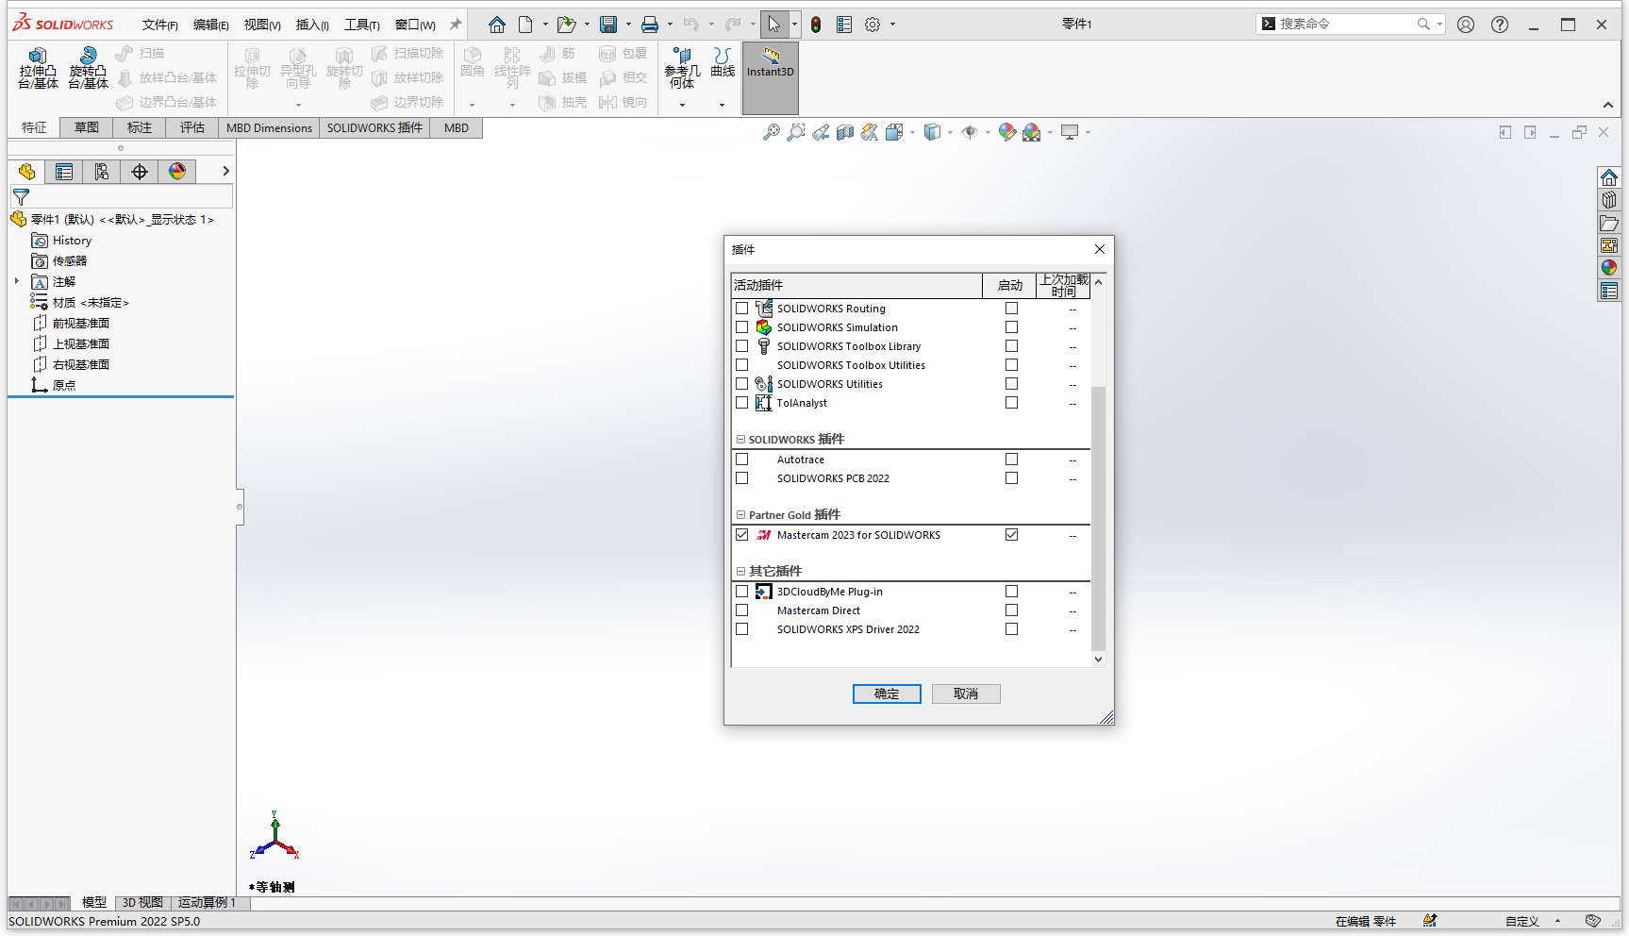Open SOLIDWORKS Resources home icon in task pane
Screen dimensions: 1629x936
click(x=1609, y=177)
